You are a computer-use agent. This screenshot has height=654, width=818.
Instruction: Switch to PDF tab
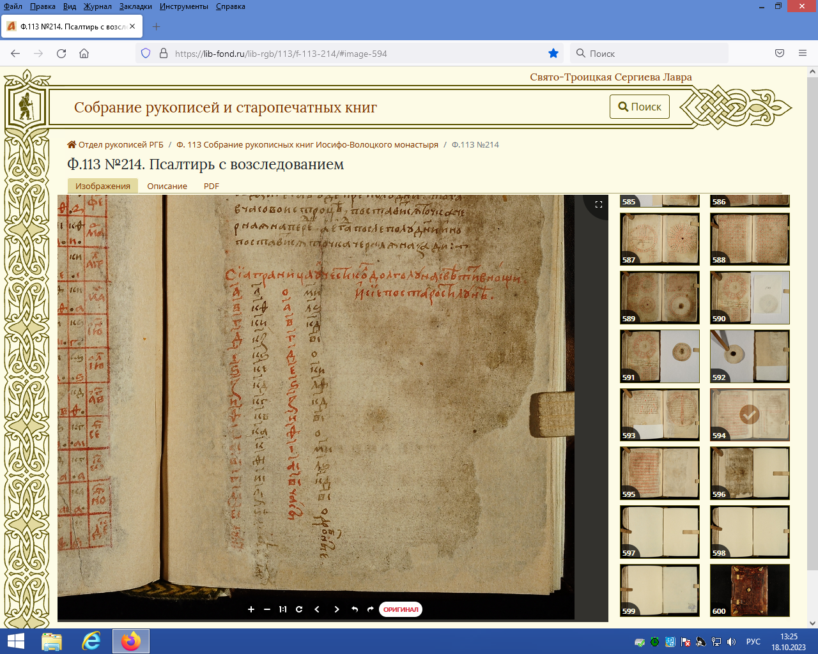tap(212, 186)
